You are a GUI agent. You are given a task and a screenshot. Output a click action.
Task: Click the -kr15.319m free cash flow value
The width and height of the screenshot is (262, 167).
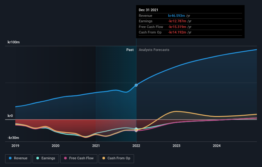coord(177,27)
